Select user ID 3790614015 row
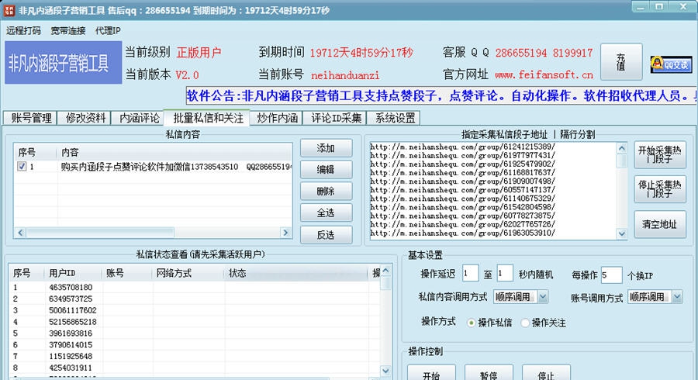 pos(195,345)
